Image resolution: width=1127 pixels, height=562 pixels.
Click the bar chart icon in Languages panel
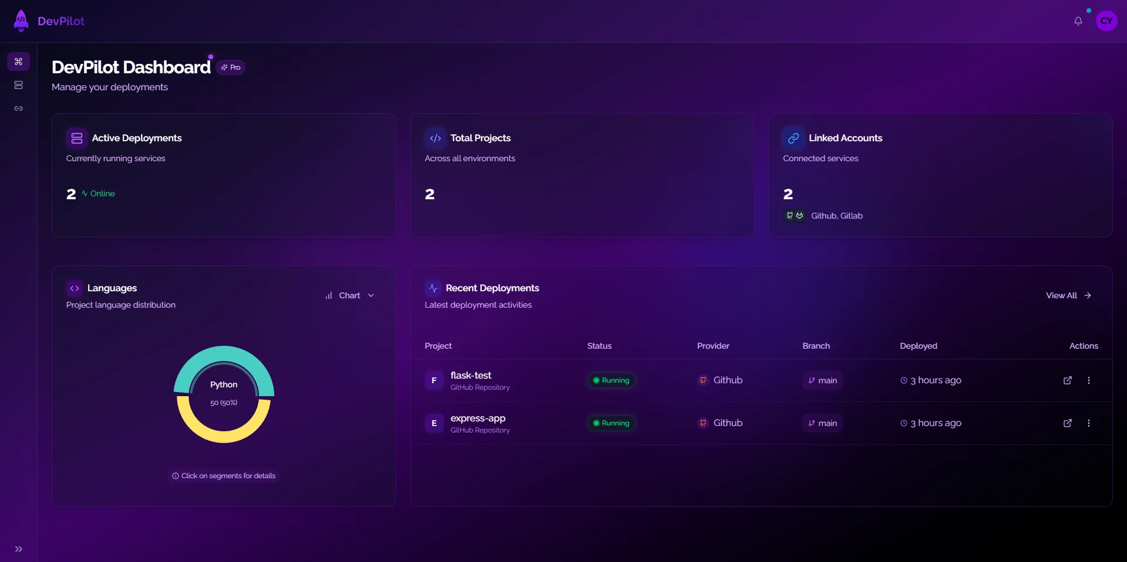click(329, 295)
